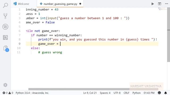Run the Python file with play button
Screen dimensions: 170x95
coord(153,4)
